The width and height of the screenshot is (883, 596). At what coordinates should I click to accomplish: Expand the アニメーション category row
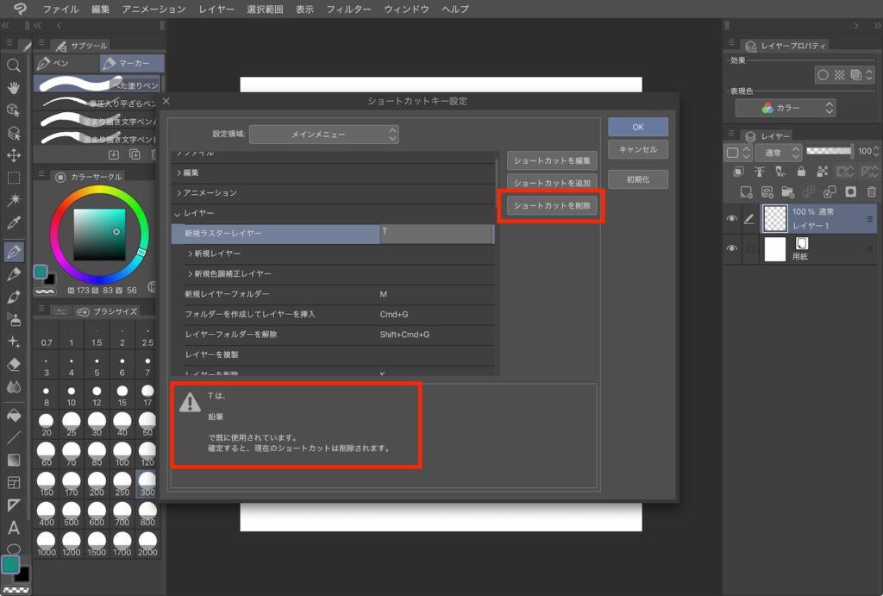click(x=334, y=193)
